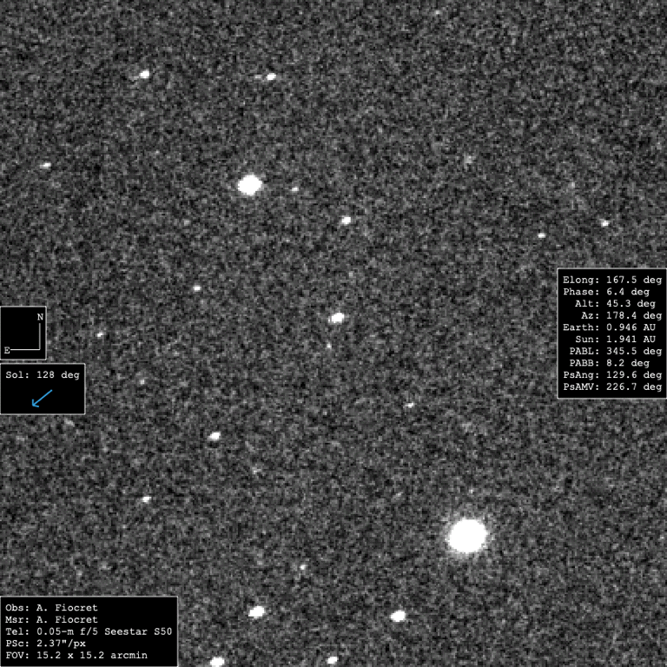Click the 'Az: 178.4 deg' value
Screen dimensions: 667x667
pos(622,315)
